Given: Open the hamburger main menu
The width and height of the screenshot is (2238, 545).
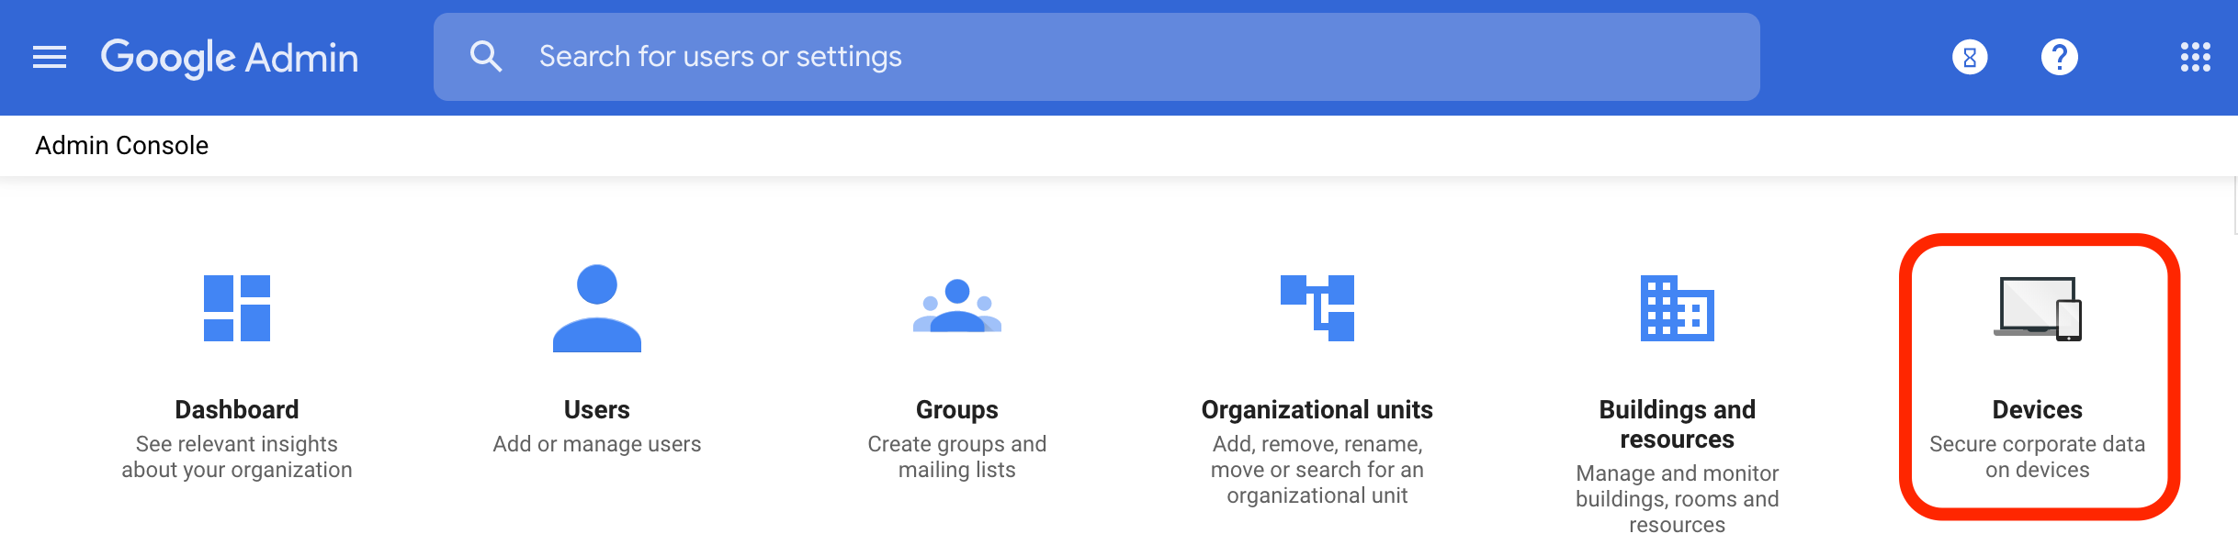Looking at the screenshot, I should pyautogui.click(x=50, y=57).
